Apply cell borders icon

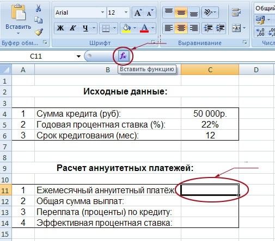(x=106, y=28)
